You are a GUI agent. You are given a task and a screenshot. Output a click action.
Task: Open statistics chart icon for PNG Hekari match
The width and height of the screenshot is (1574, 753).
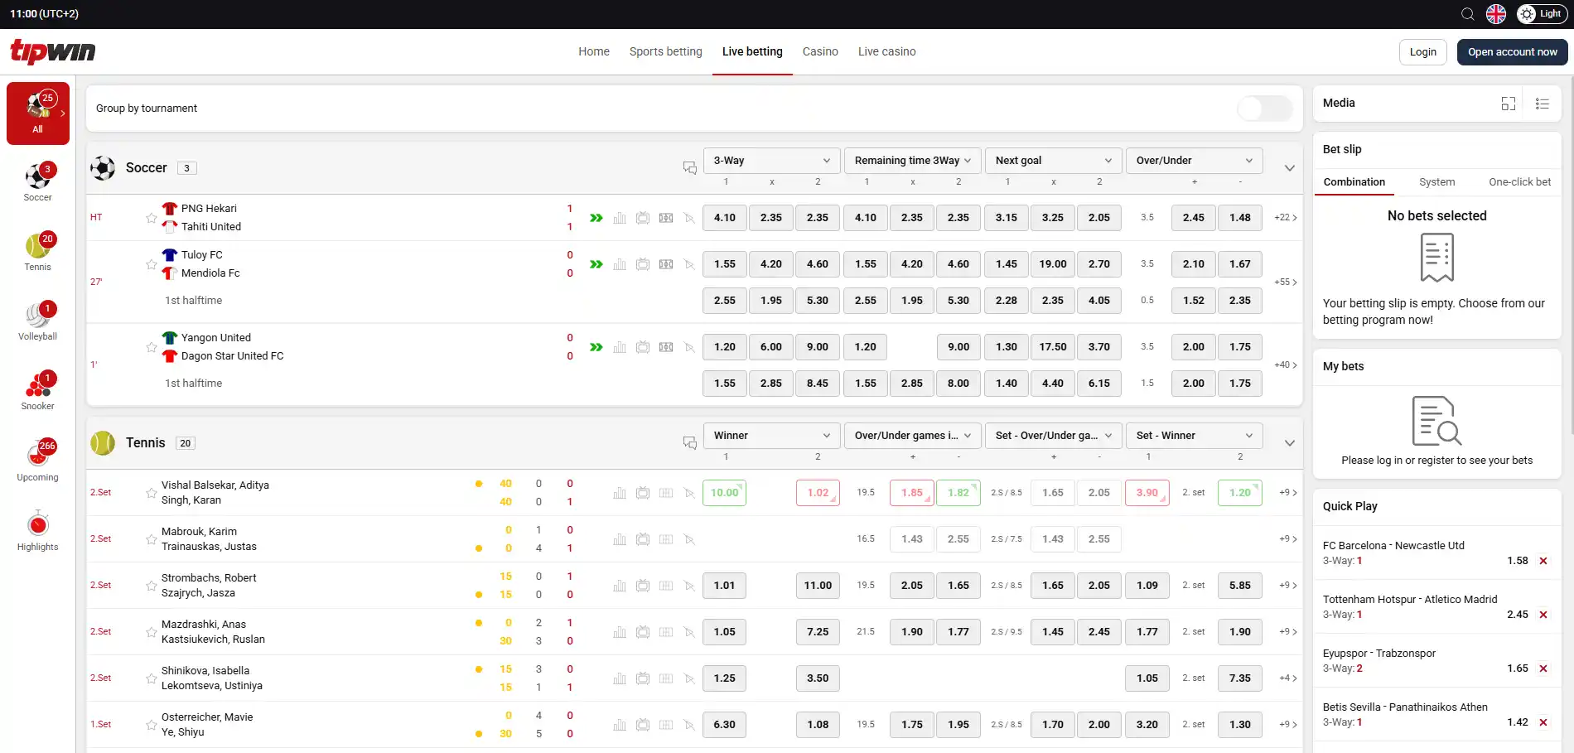coord(620,218)
